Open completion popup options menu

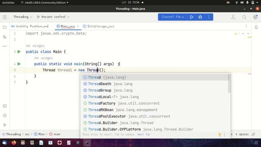[x=224, y=135]
